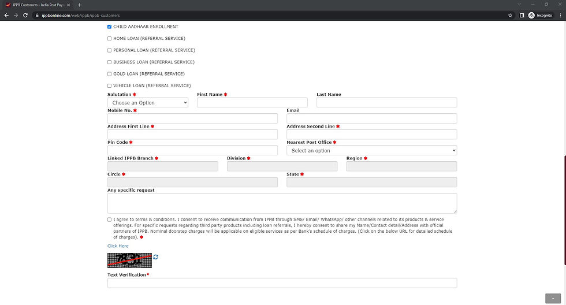This screenshot has width=566, height=305.
Task: Tick Business Loan referral service
Action: [x=109, y=62]
